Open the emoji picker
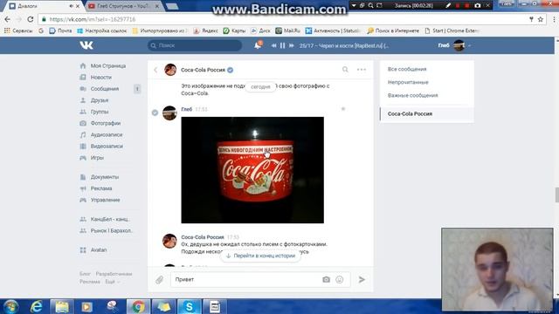This screenshot has height=314, width=559. coord(340,279)
